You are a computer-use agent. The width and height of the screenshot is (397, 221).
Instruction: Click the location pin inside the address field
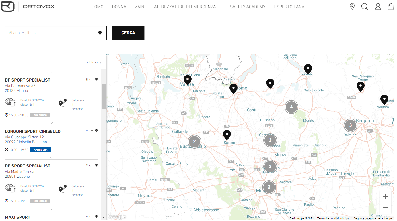[x=100, y=33]
